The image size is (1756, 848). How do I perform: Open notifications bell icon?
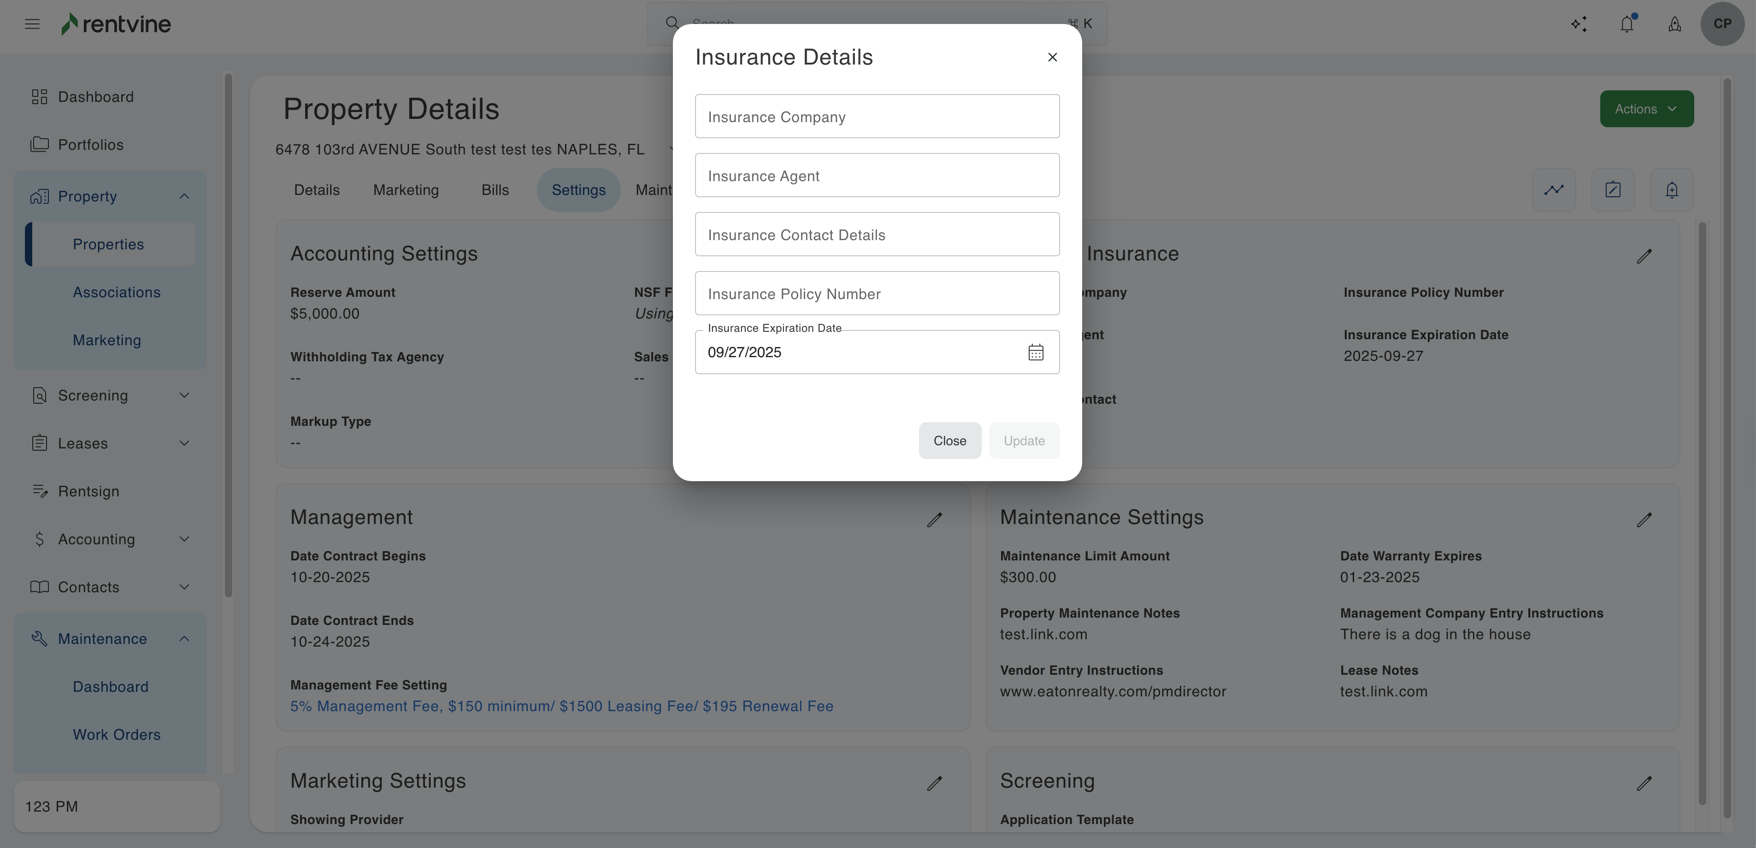[1626, 24]
